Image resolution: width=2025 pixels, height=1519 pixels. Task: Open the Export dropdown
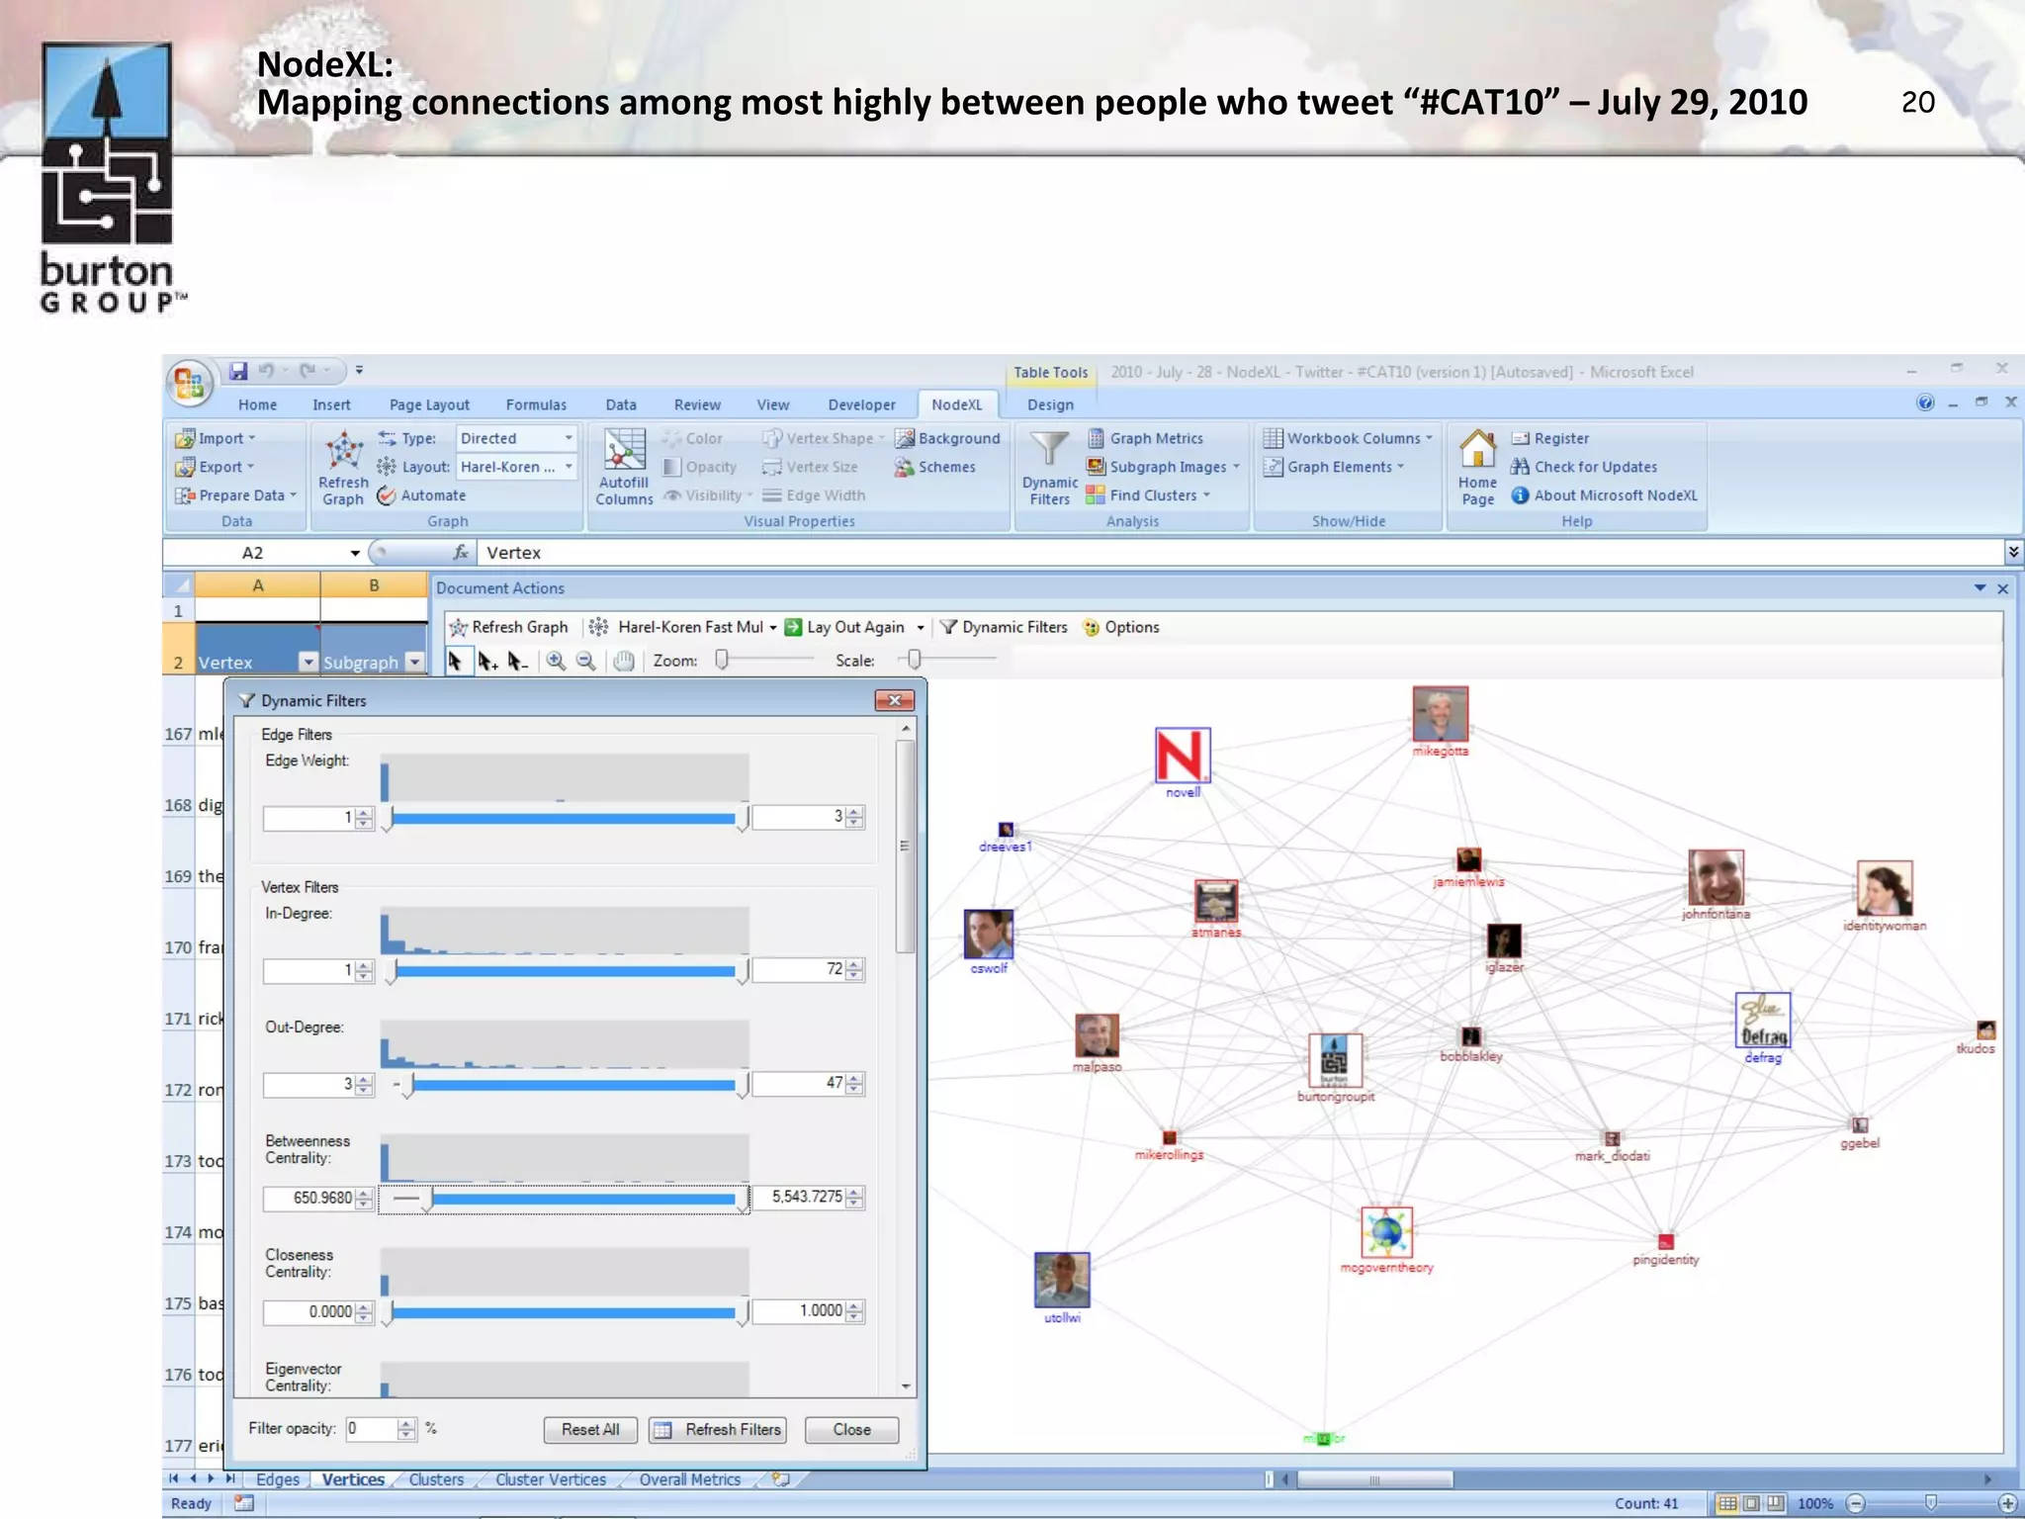[216, 467]
